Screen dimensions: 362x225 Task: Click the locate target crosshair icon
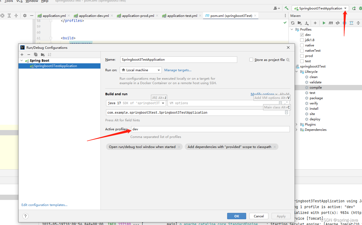click(x=2, y=16)
